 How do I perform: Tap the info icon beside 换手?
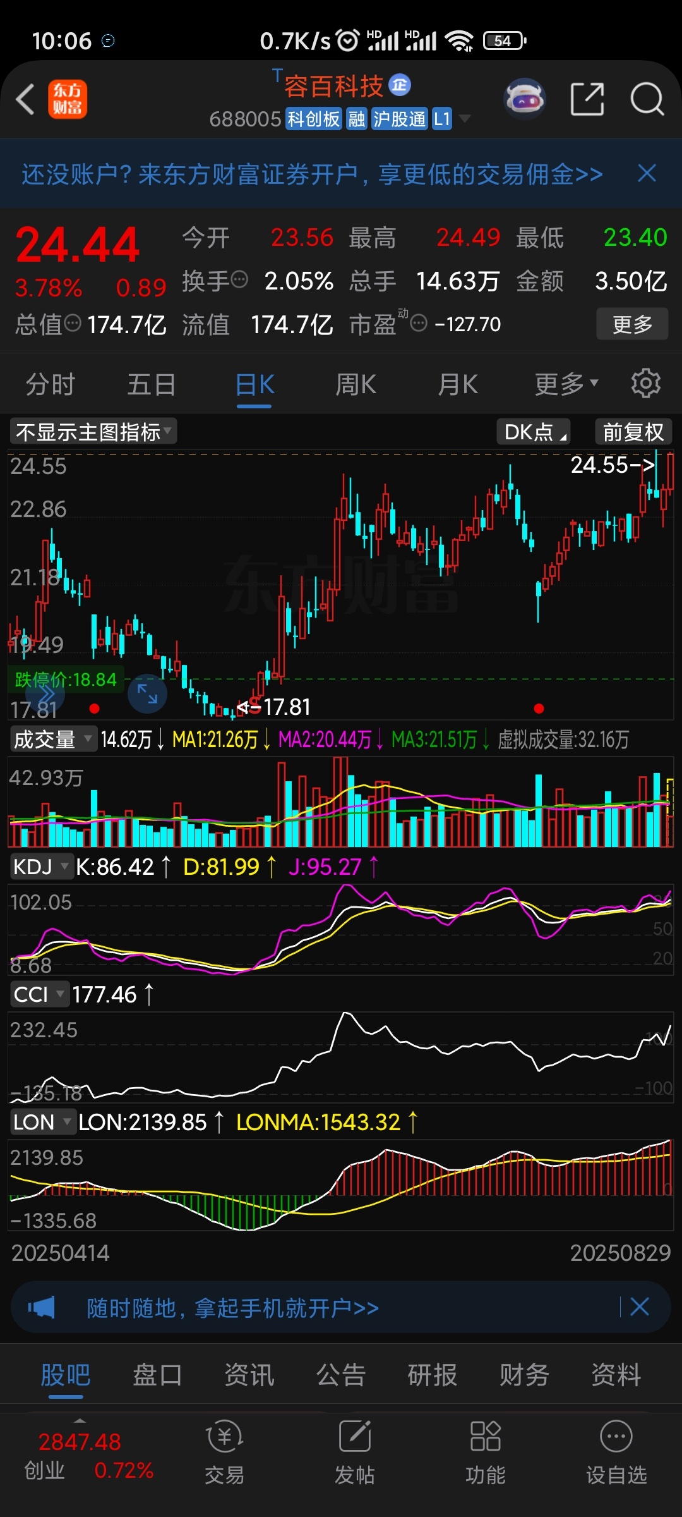[x=239, y=279]
